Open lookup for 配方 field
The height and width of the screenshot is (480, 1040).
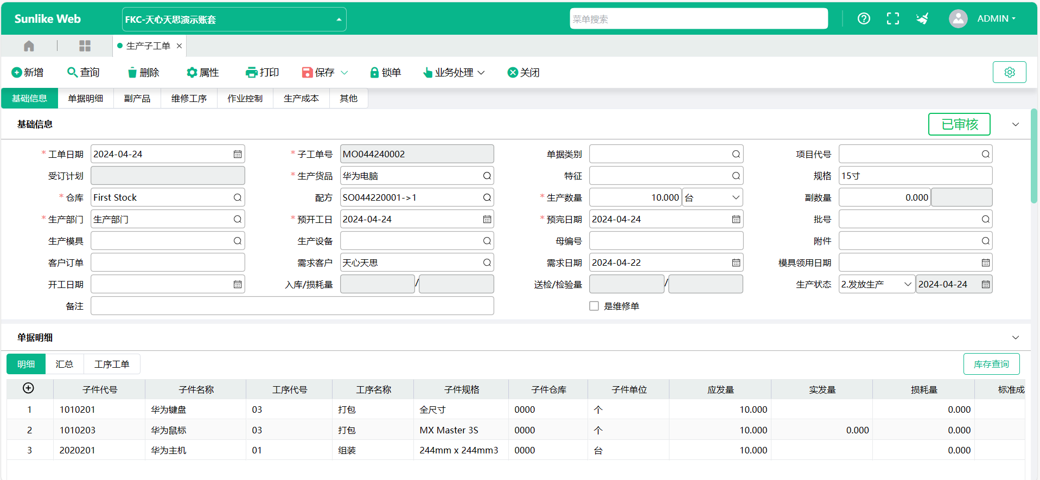[x=487, y=197]
